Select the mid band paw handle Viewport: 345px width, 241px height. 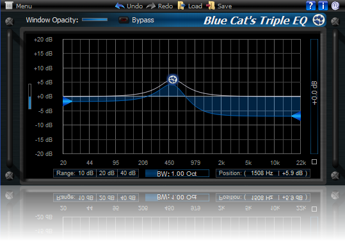pos(173,79)
